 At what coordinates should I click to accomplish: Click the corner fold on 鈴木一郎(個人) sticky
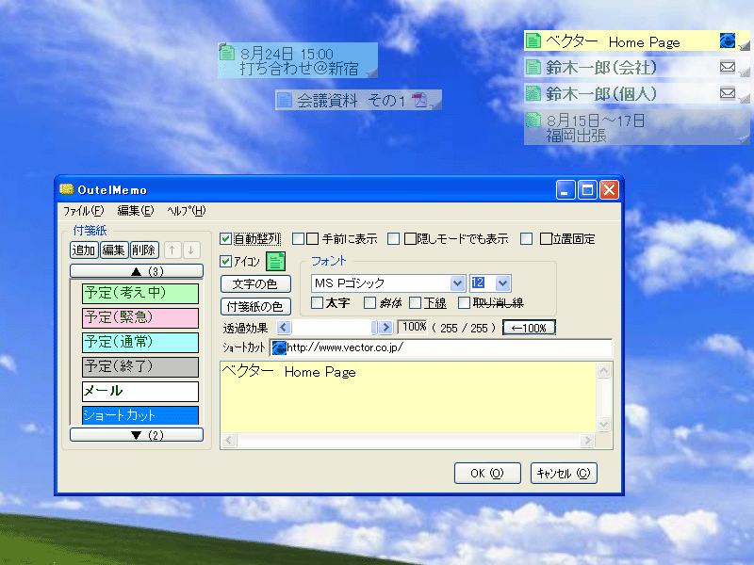pyautogui.click(x=744, y=98)
